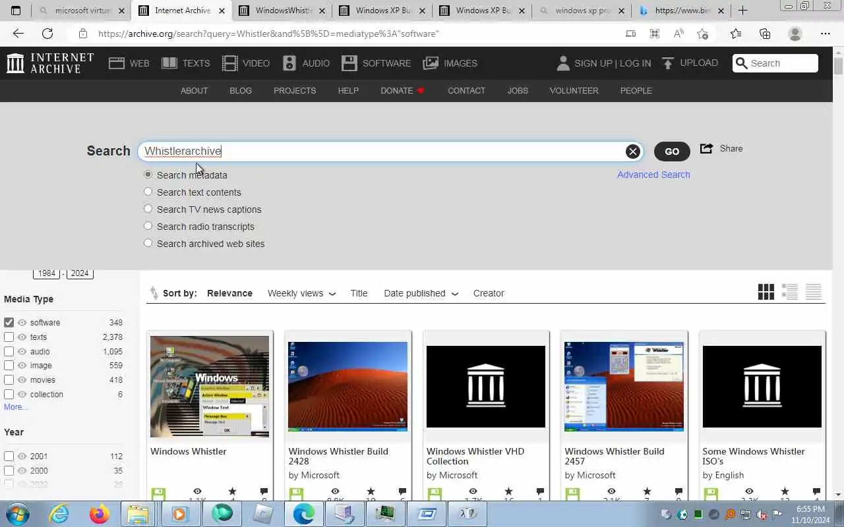Click the Edge taskbar icon
The width and height of the screenshot is (844, 527).
pyautogui.click(x=303, y=514)
